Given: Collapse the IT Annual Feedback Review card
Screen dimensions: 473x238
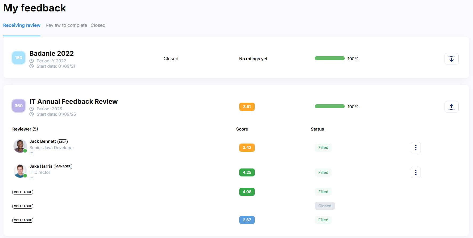Looking at the screenshot, I should (451, 107).
